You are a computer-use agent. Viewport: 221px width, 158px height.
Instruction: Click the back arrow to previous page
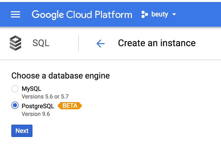(100, 43)
